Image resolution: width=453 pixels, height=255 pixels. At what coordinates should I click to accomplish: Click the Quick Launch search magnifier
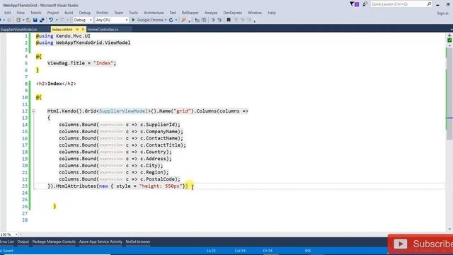429,4
